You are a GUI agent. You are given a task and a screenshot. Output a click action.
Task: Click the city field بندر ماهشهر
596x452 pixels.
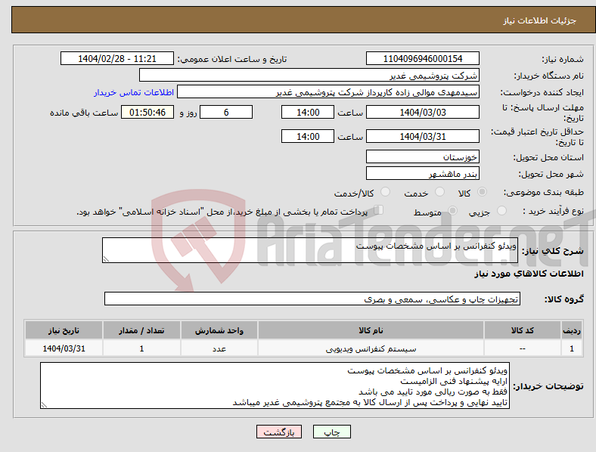pos(422,174)
